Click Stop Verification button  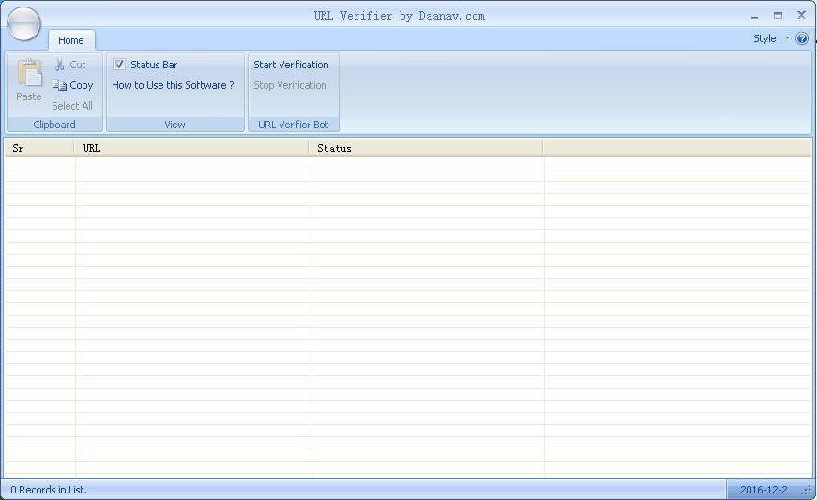click(x=290, y=85)
